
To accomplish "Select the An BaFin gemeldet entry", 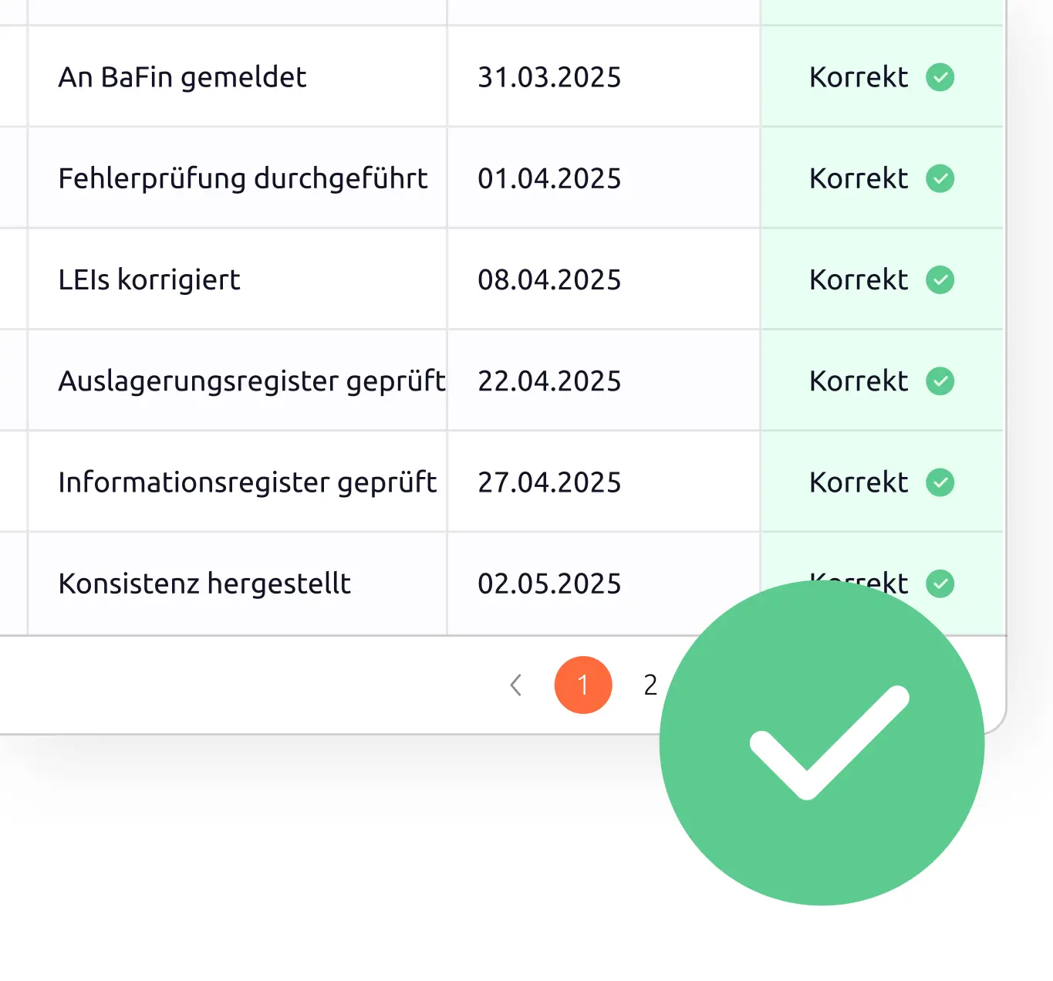I will point(182,77).
